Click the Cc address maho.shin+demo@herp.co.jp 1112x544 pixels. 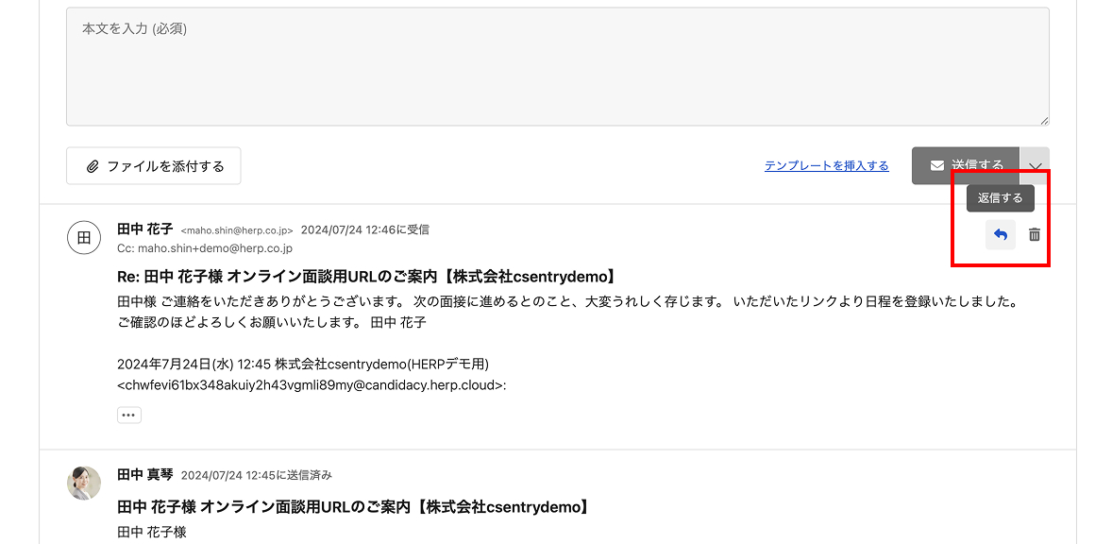click(x=215, y=249)
